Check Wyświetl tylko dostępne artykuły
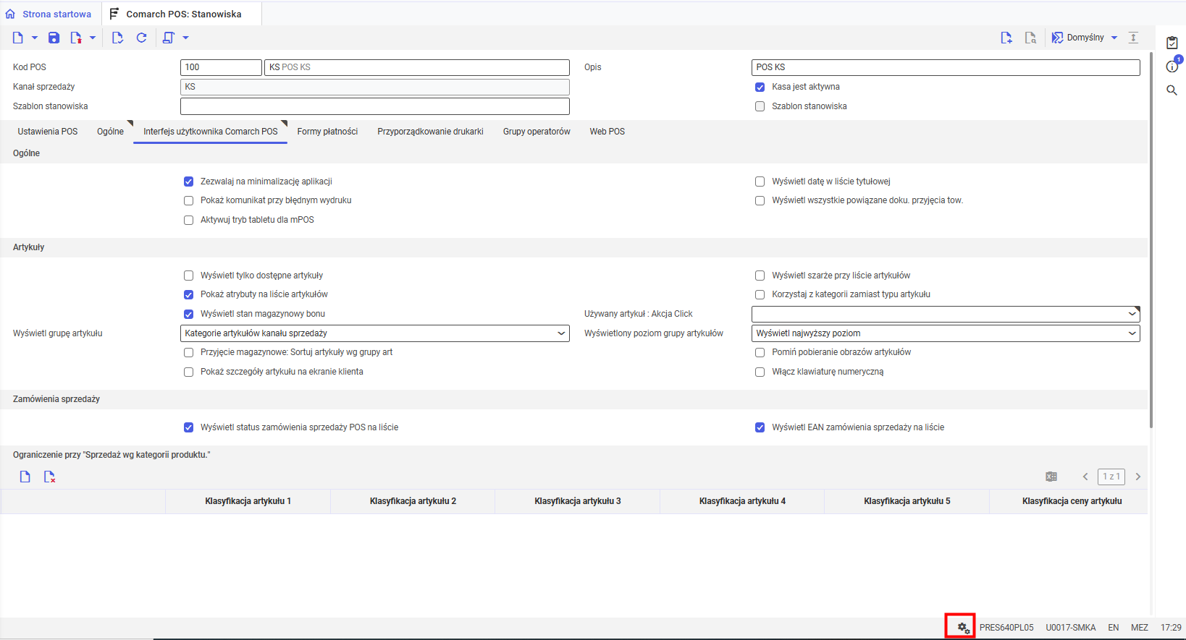Viewport: 1186px width, 640px height. [x=188, y=276]
